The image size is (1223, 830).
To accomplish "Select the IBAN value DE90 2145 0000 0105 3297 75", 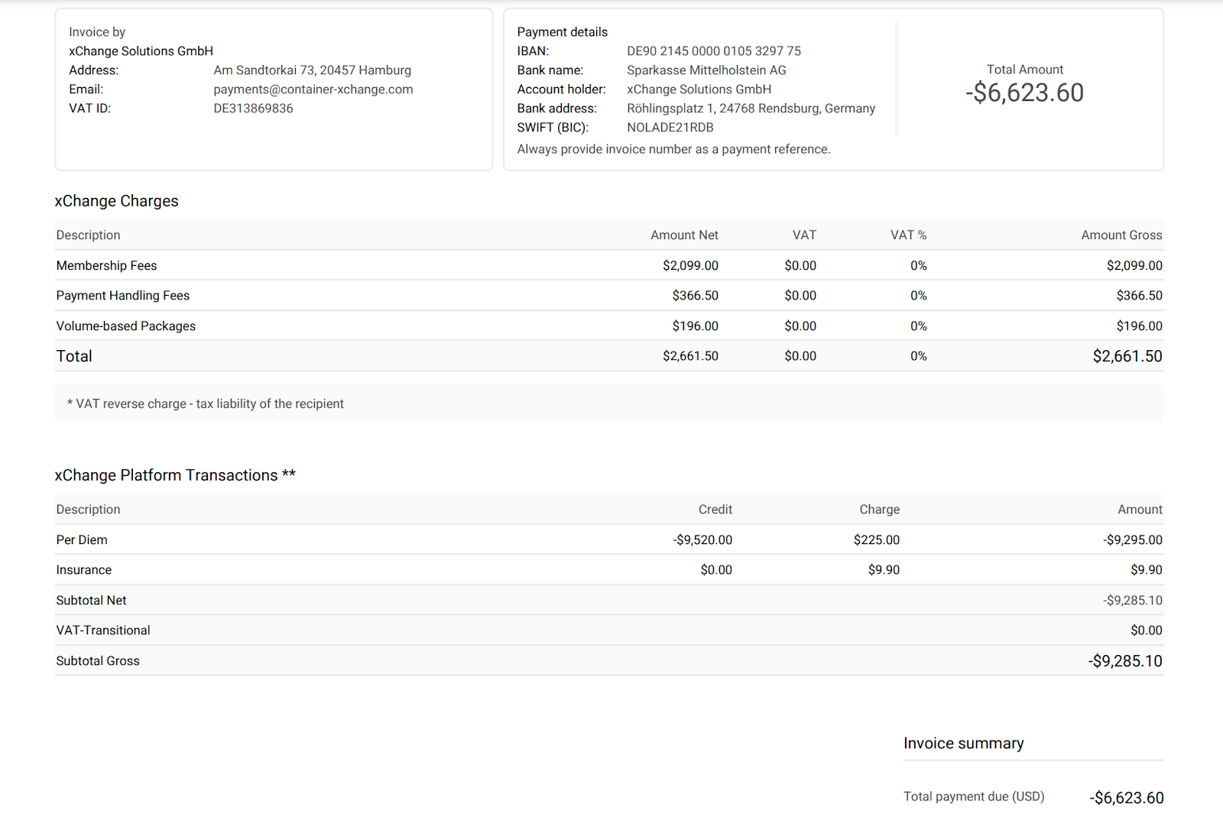I will tap(714, 51).
